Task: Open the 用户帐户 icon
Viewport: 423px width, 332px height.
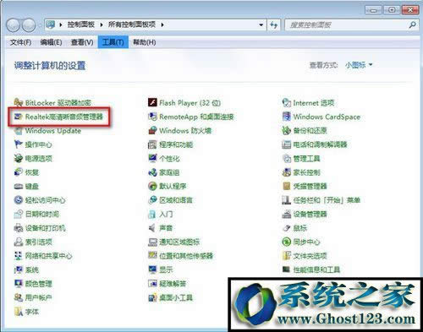Action: (18, 297)
